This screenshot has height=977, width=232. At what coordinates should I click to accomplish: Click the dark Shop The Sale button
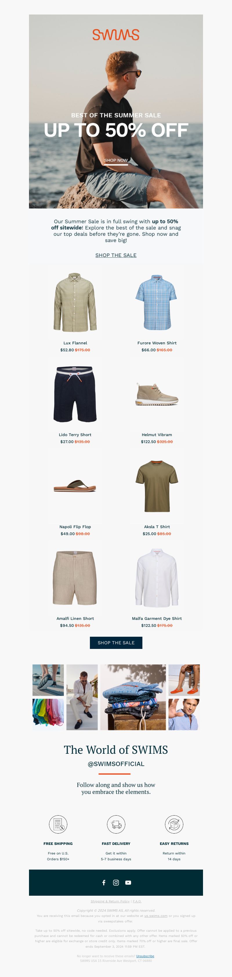tap(116, 643)
